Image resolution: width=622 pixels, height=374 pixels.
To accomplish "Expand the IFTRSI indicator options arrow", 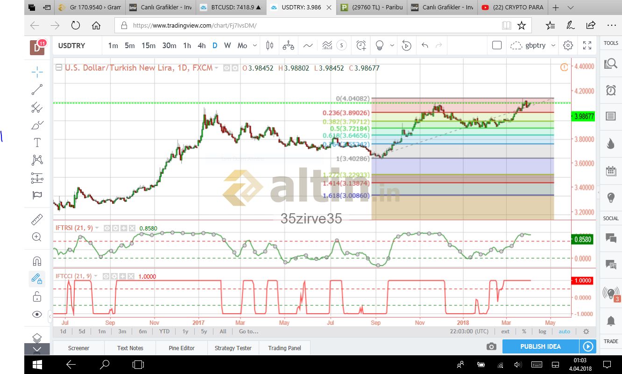I will click(x=97, y=228).
